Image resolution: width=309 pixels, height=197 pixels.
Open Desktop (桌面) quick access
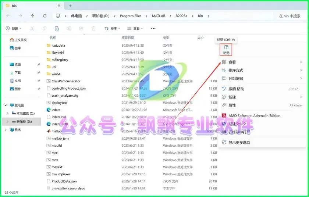point(15,64)
